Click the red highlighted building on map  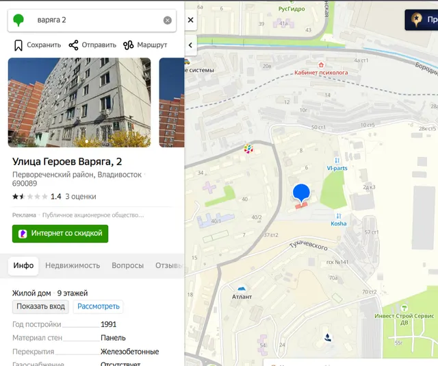pyautogui.click(x=301, y=205)
